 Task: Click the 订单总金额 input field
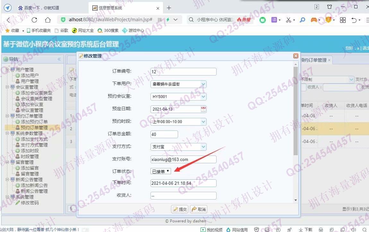pyautogui.click(x=164, y=134)
